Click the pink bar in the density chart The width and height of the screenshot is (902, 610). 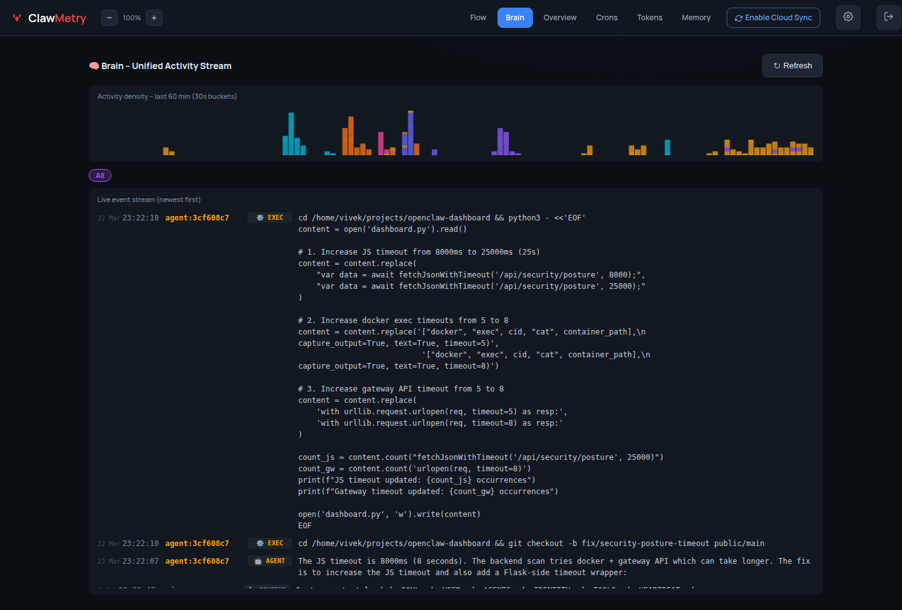(381, 143)
